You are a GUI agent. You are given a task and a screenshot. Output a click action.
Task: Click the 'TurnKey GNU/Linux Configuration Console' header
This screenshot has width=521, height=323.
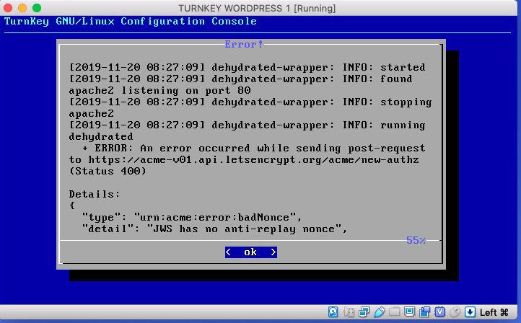coord(131,21)
